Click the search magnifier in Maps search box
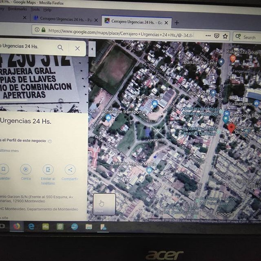The image size is (261, 261). click(60, 48)
